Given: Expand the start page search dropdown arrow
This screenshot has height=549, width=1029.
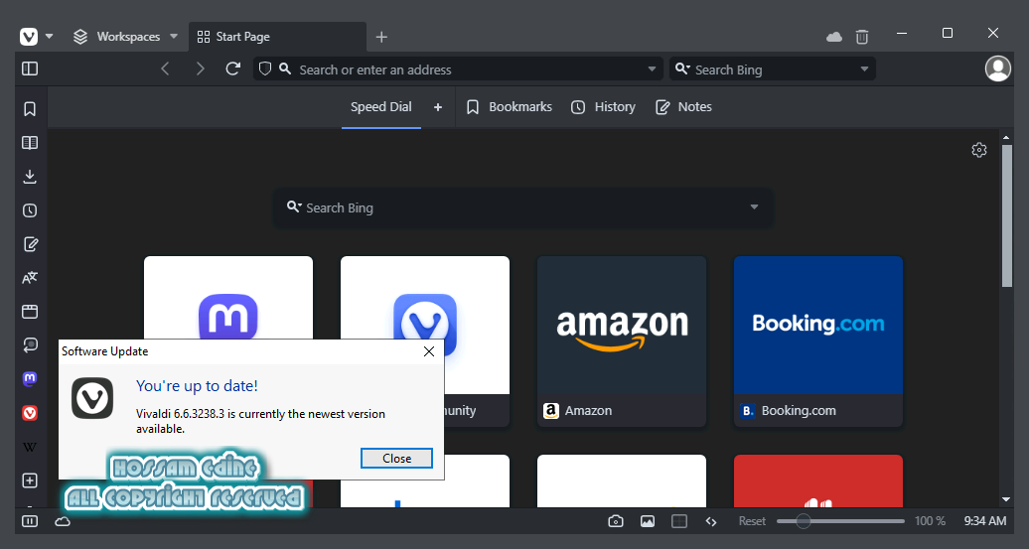Looking at the screenshot, I should pyautogui.click(x=754, y=207).
